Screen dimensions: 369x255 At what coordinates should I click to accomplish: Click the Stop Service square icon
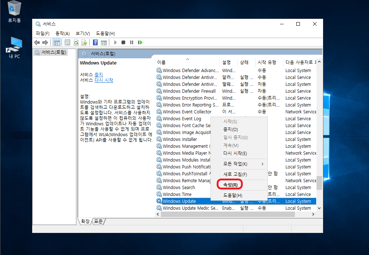pos(123,42)
